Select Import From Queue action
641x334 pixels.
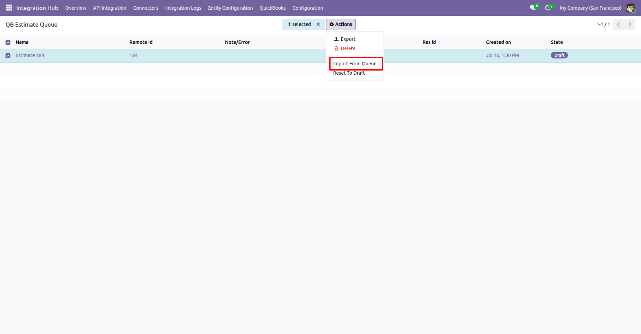click(355, 64)
